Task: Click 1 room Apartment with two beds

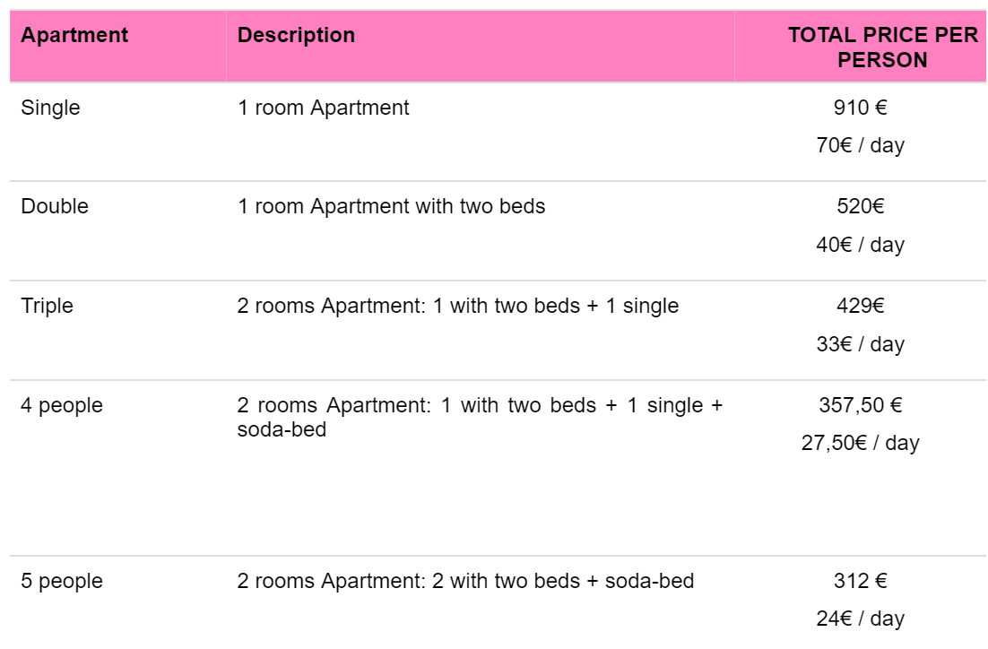Action: pyautogui.click(x=391, y=206)
